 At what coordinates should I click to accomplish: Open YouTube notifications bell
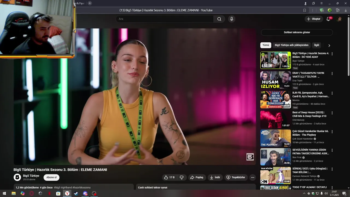[x=329, y=19]
